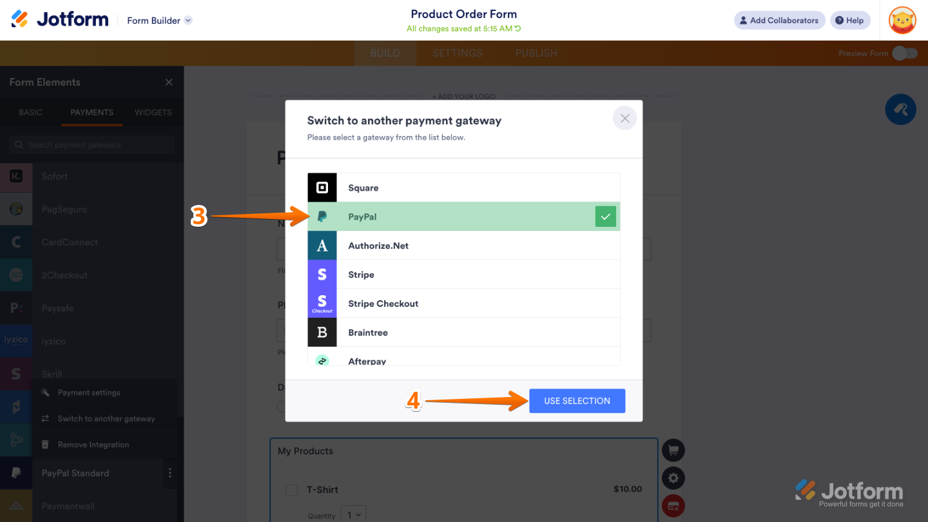
Task: Click the shopping cart icon beside My Products
Action: (x=673, y=450)
